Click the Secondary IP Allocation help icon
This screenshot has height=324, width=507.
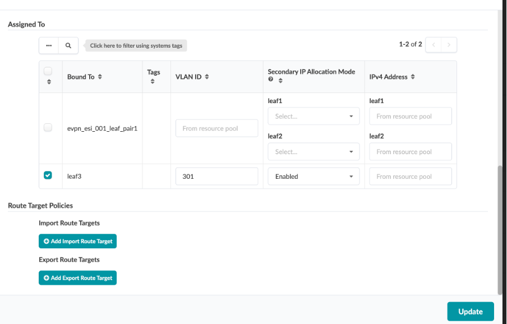(x=271, y=80)
